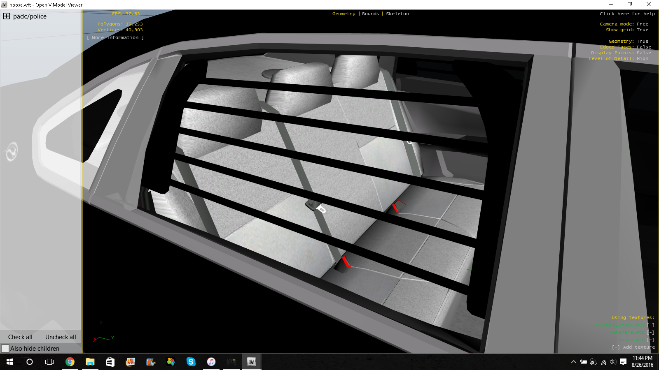659x370 pixels.
Task: Expand the More information section
Action: (x=115, y=38)
